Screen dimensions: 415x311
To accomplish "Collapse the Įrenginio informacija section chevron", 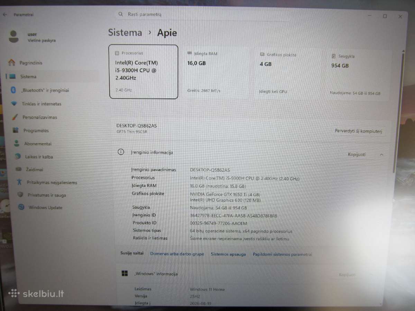I will click(x=381, y=155).
